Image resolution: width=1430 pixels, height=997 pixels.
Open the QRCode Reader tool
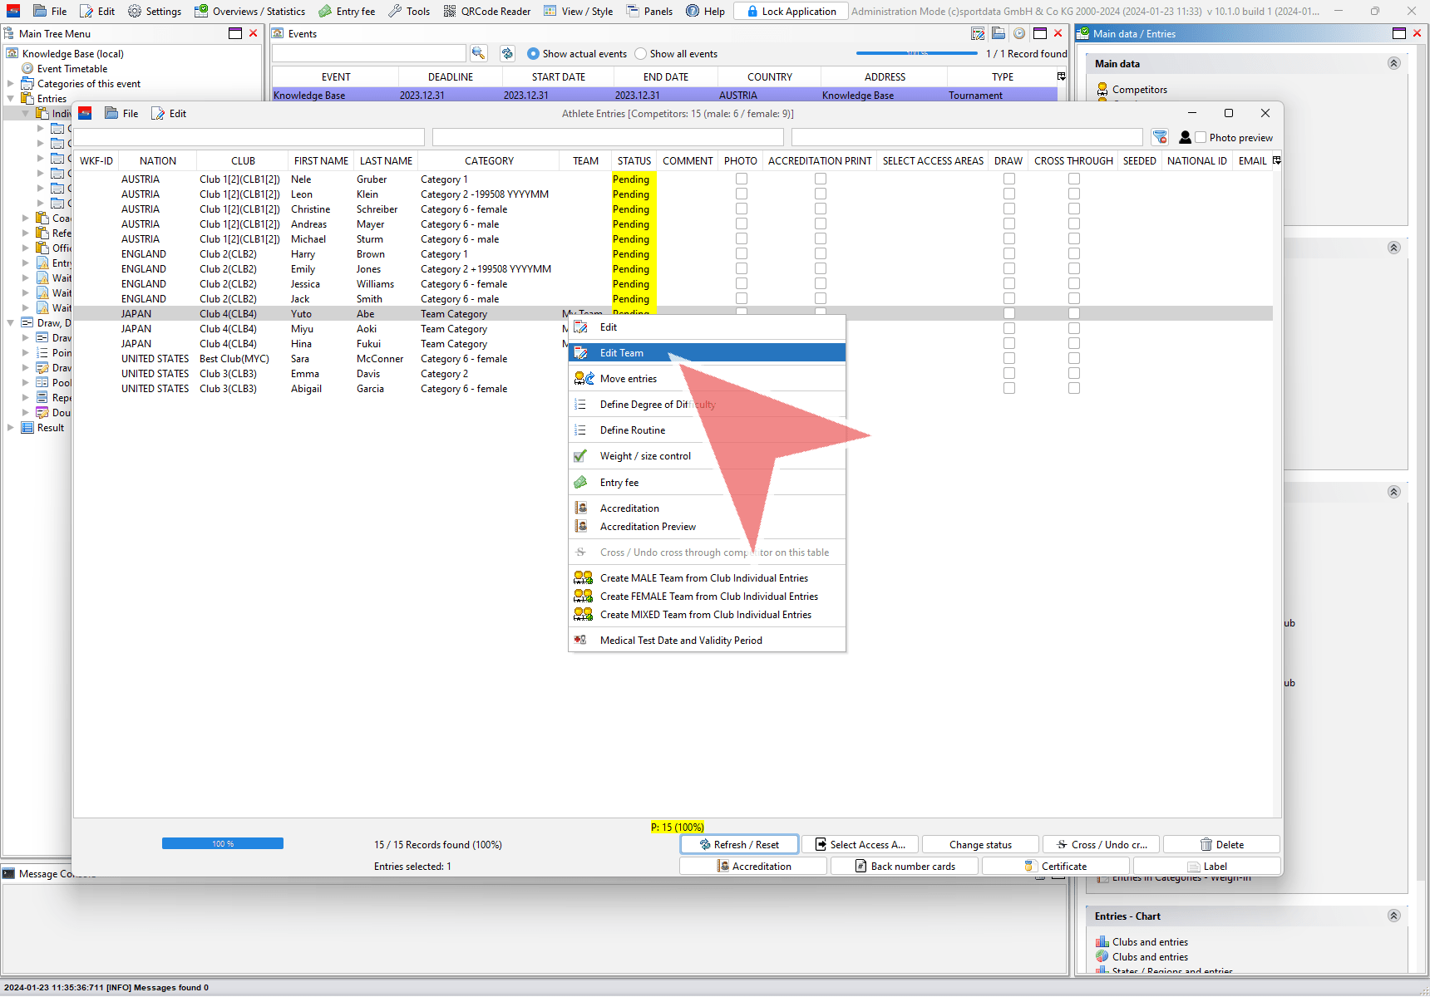[486, 11]
